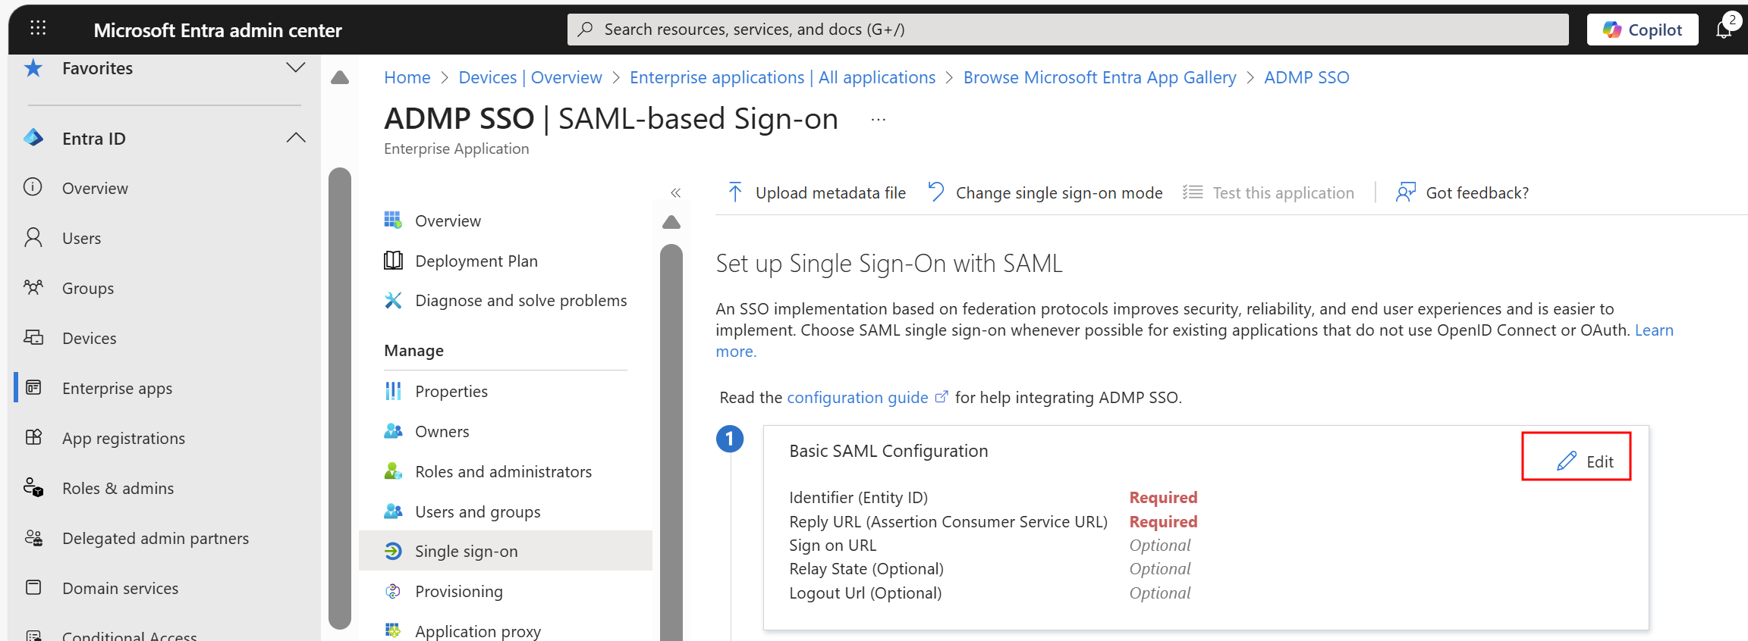Click Change single sign-on mode
The image size is (1748, 641).
1045,193
